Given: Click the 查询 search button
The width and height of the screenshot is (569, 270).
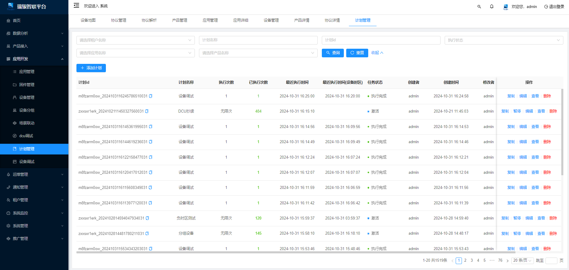Looking at the screenshot, I should point(333,53).
